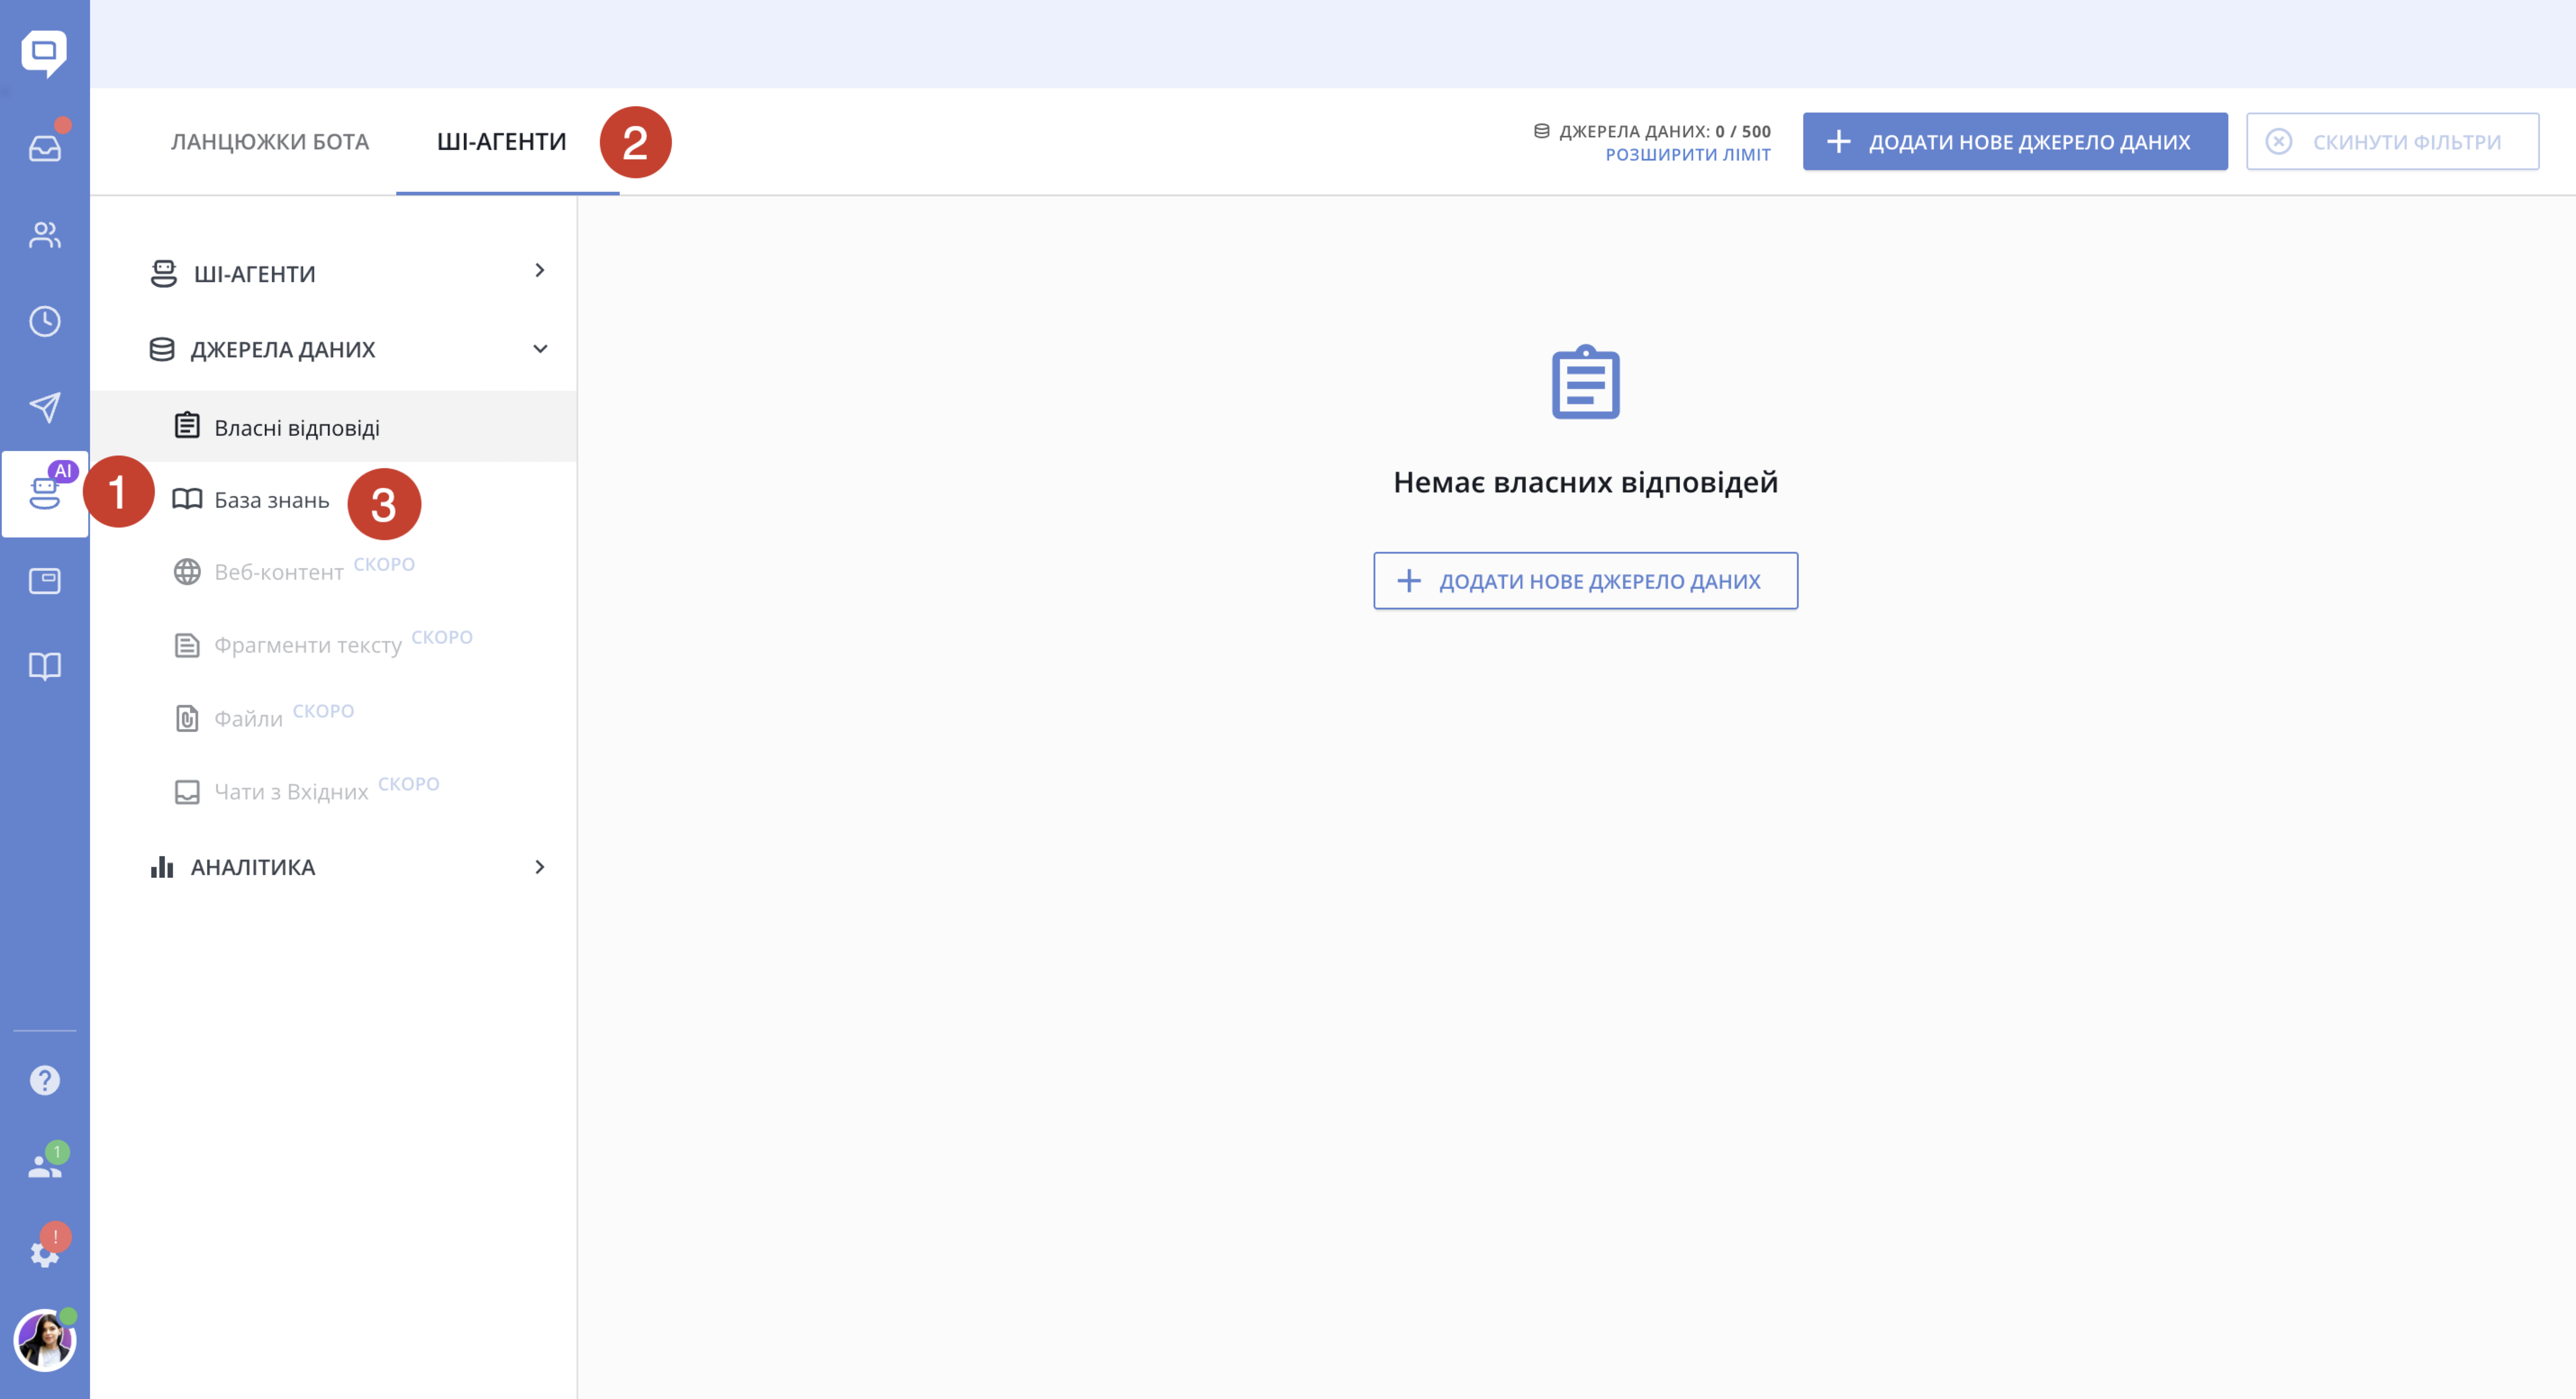Click the database icon beside ДЖЕРЕЛА ДАНИХ section
The width and height of the screenshot is (2576, 1399).
(162, 349)
